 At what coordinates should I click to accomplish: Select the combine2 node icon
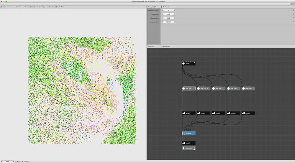click(183, 133)
